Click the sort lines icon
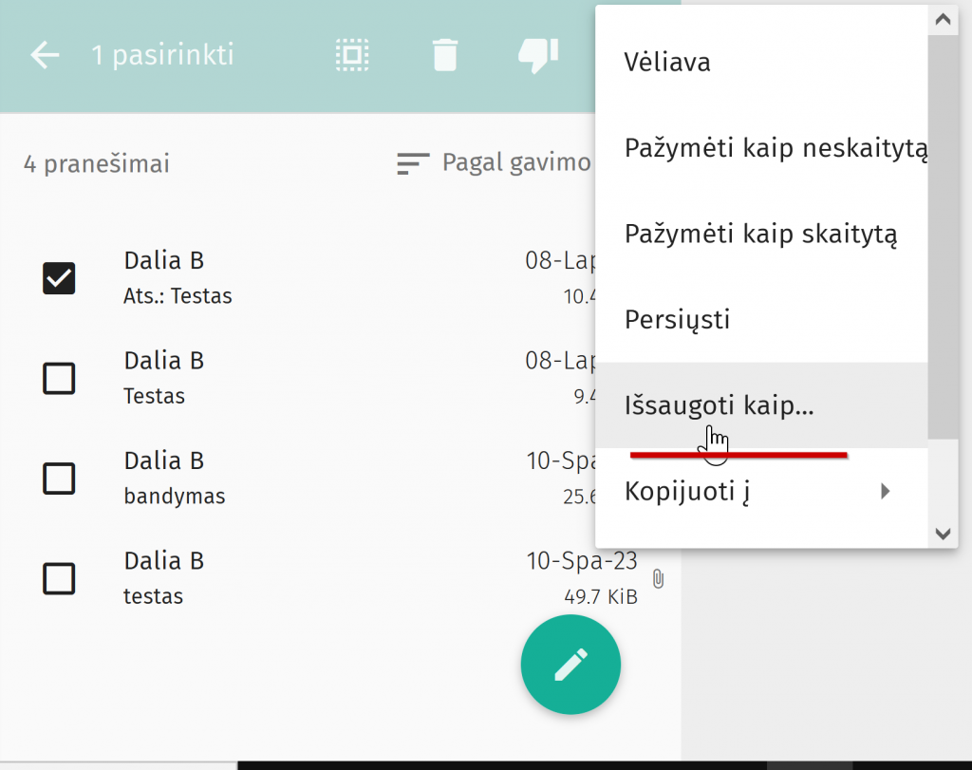This screenshot has height=770, width=972. pyautogui.click(x=412, y=163)
